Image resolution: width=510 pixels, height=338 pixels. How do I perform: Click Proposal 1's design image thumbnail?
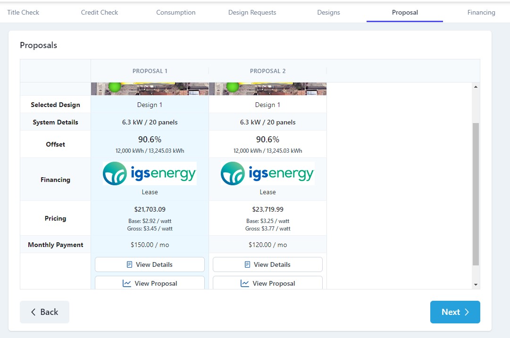tap(150, 86)
